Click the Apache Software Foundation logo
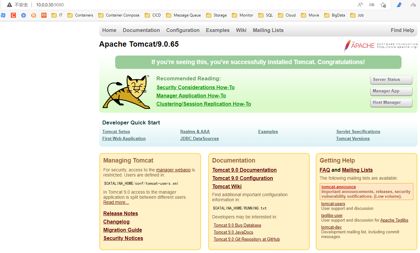420x253 pixels. point(381,46)
